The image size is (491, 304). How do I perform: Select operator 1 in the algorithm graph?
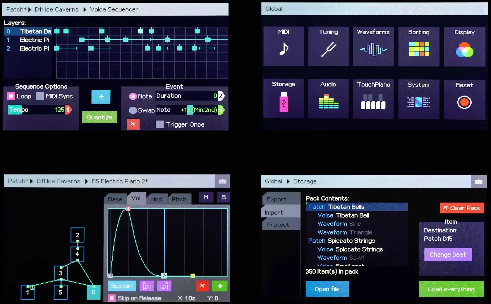click(28, 292)
